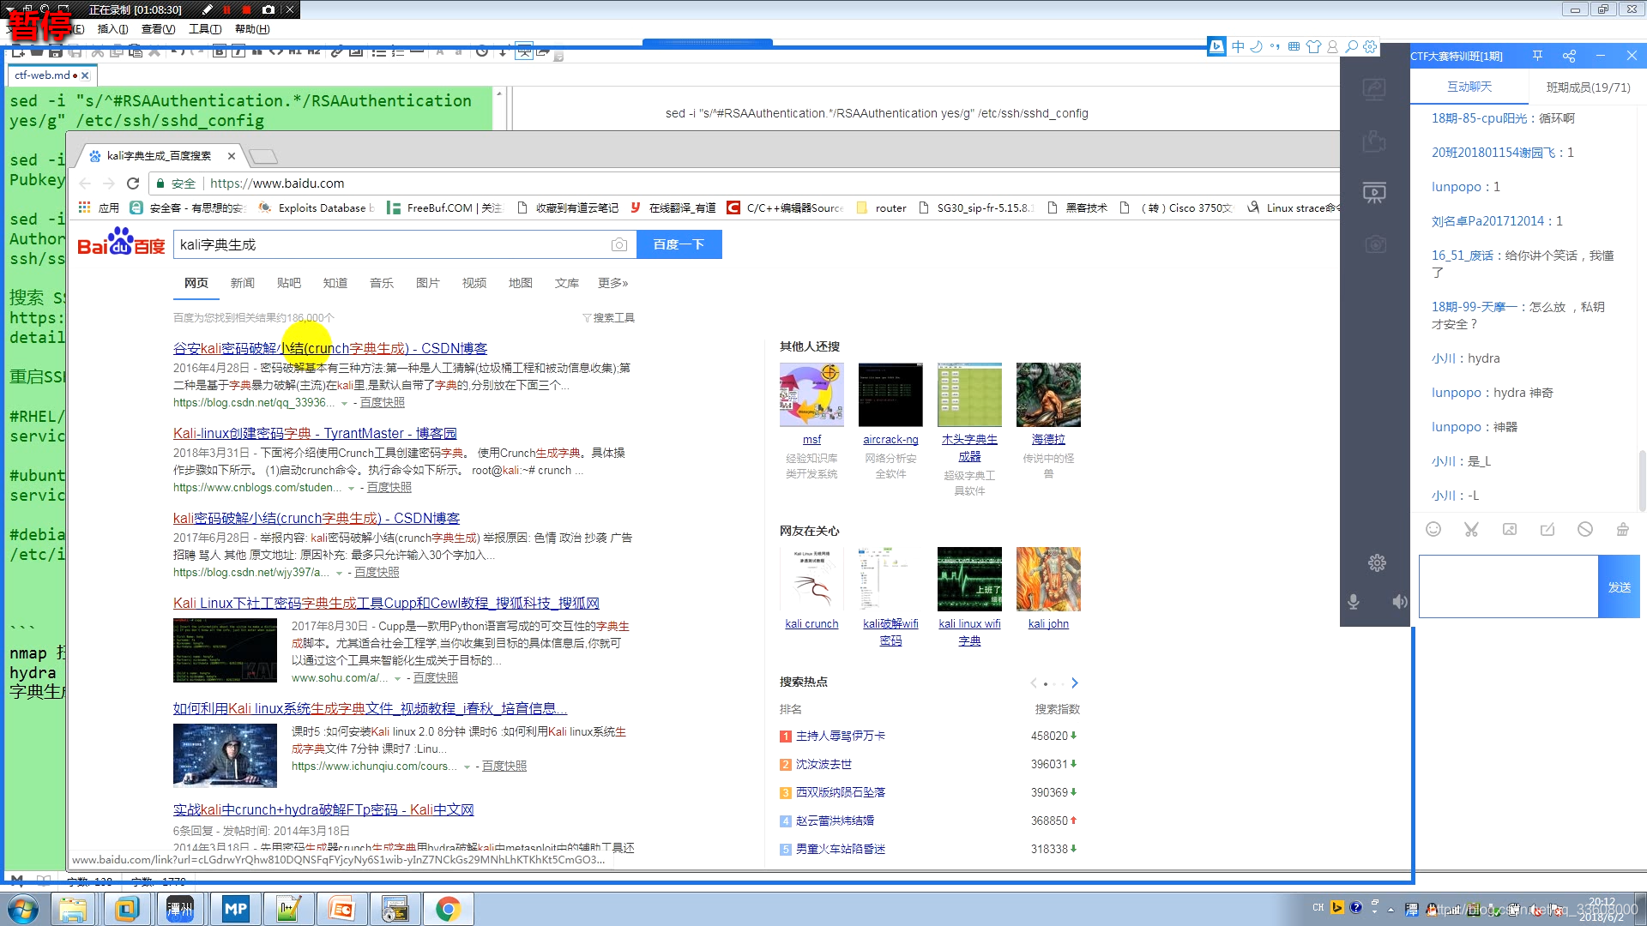Switch to 班期成员(19/71) tab
Screen dimensions: 1647x926
(x=1588, y=87)
